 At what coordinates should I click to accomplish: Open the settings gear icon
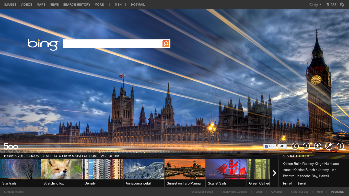pos(342,5)
